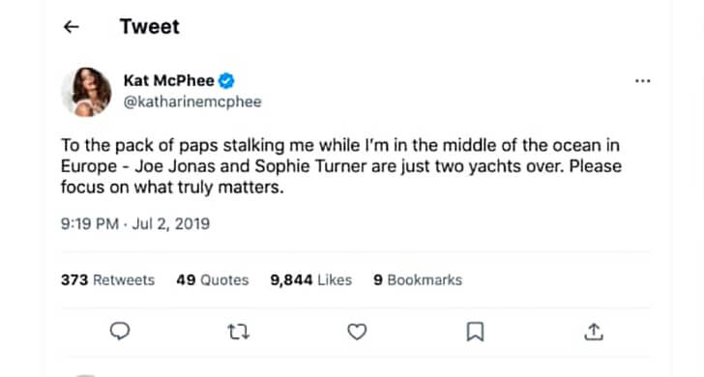Image resolution: width=704 pixels, height=377 pixels.
Task: Click the blue verified badge
Action: coord(226,81)
